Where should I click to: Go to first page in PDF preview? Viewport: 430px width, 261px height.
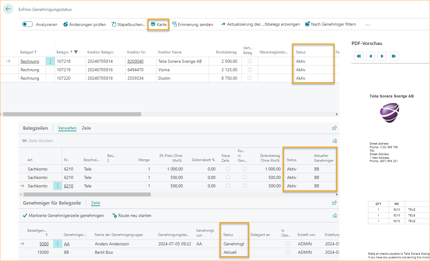[359, 56]
